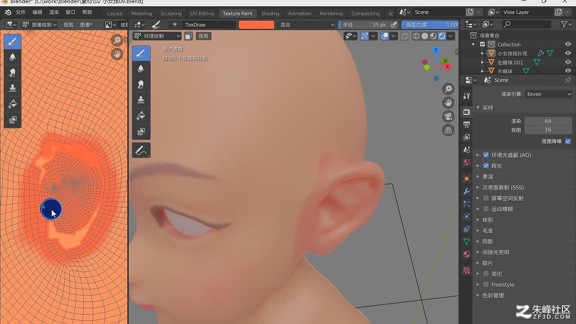576x324 pixels.
Task: Select the Smear tool in 3D viewport toolbar
Action: (x=141, y=84)
